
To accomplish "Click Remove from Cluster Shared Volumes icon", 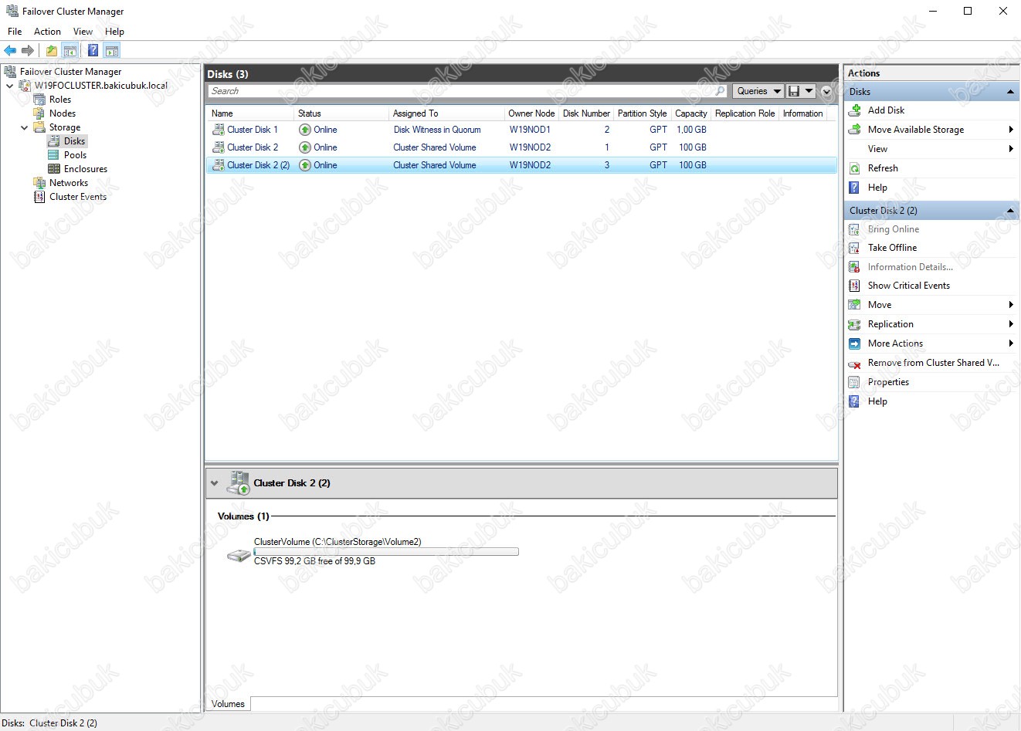I will pyautogui.click(x=854, y=364).
